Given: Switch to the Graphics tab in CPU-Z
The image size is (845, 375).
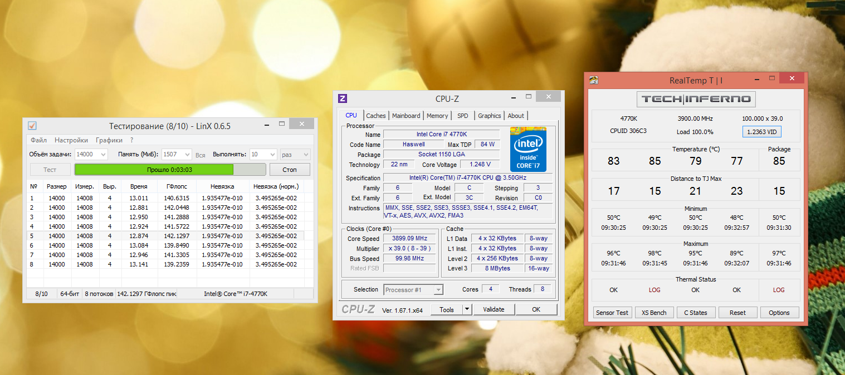Looking at the screenshot, I should 490,116.
